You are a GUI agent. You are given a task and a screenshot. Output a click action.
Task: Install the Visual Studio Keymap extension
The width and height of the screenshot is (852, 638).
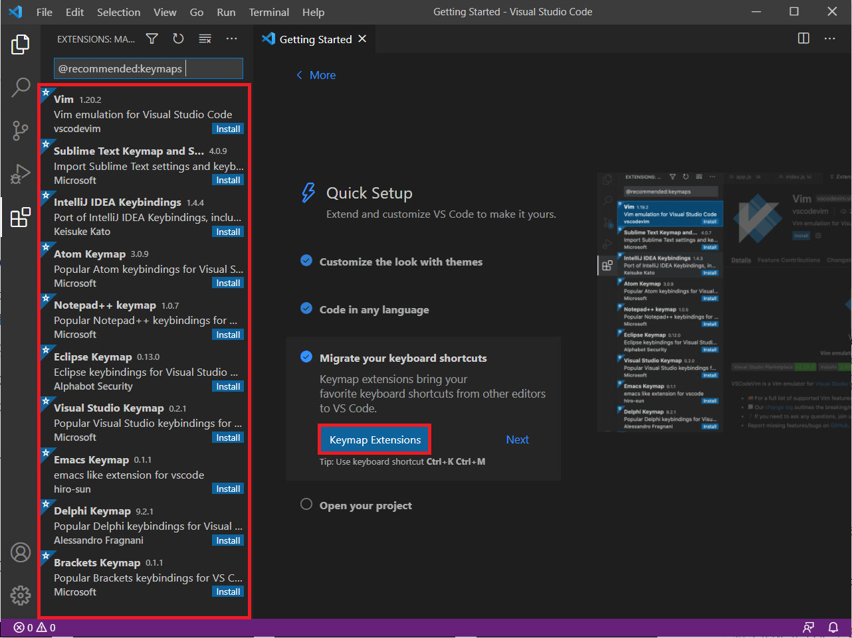(228, 438)
